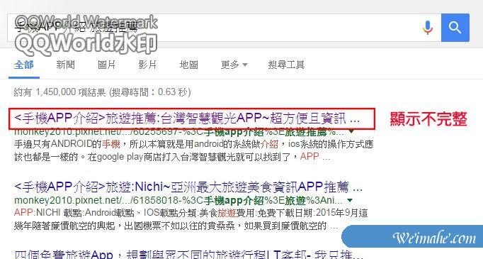Click the microphone voice search icon
This screenshot has width=483, height=259.
coord(428,28)
